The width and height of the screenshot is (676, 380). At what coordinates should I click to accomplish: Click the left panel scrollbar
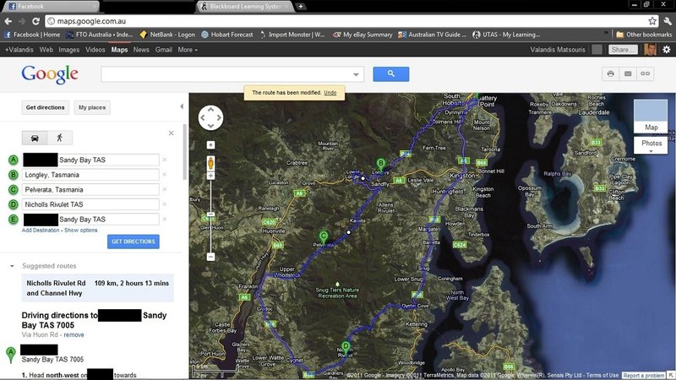point(185,152)
